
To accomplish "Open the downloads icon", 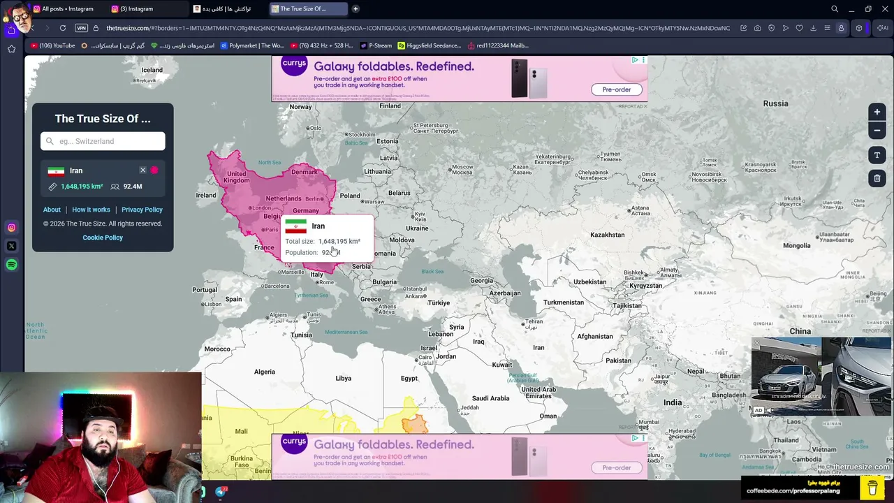I will point(813,28).
